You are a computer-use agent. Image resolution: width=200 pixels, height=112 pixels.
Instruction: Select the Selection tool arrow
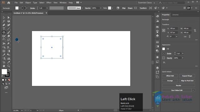pos(4,17)
